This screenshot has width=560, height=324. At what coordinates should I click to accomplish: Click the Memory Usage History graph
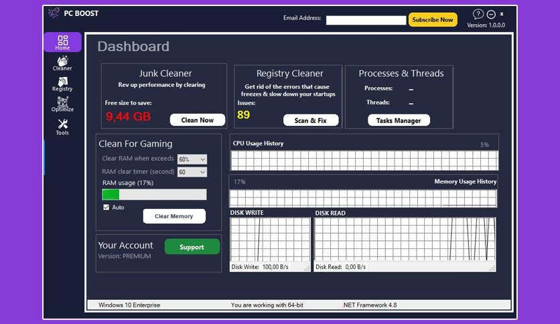[363, 197]
